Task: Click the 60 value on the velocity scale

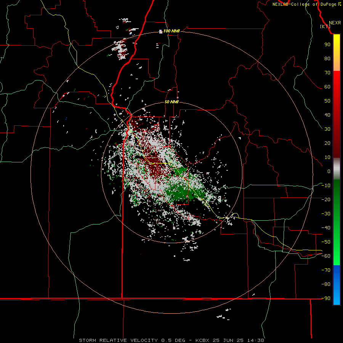Action: click(x=327, y=87)
